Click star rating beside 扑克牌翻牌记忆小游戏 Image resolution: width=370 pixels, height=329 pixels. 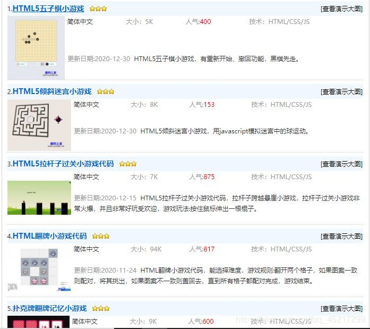(x=101, y=308)
